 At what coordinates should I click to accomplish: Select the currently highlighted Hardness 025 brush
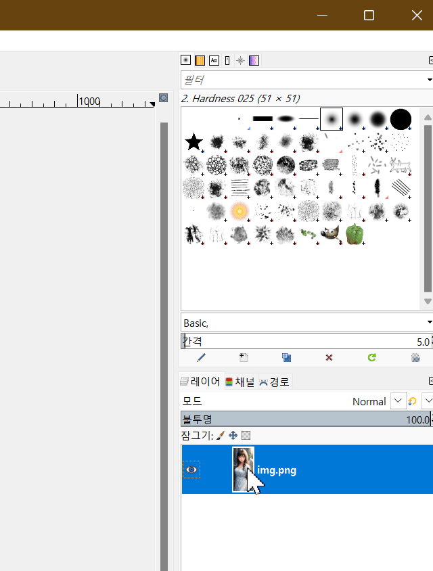[332, 118]
